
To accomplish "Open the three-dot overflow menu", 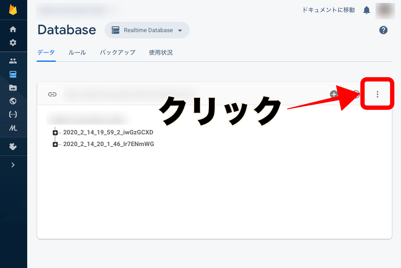I will click(378, 94).
